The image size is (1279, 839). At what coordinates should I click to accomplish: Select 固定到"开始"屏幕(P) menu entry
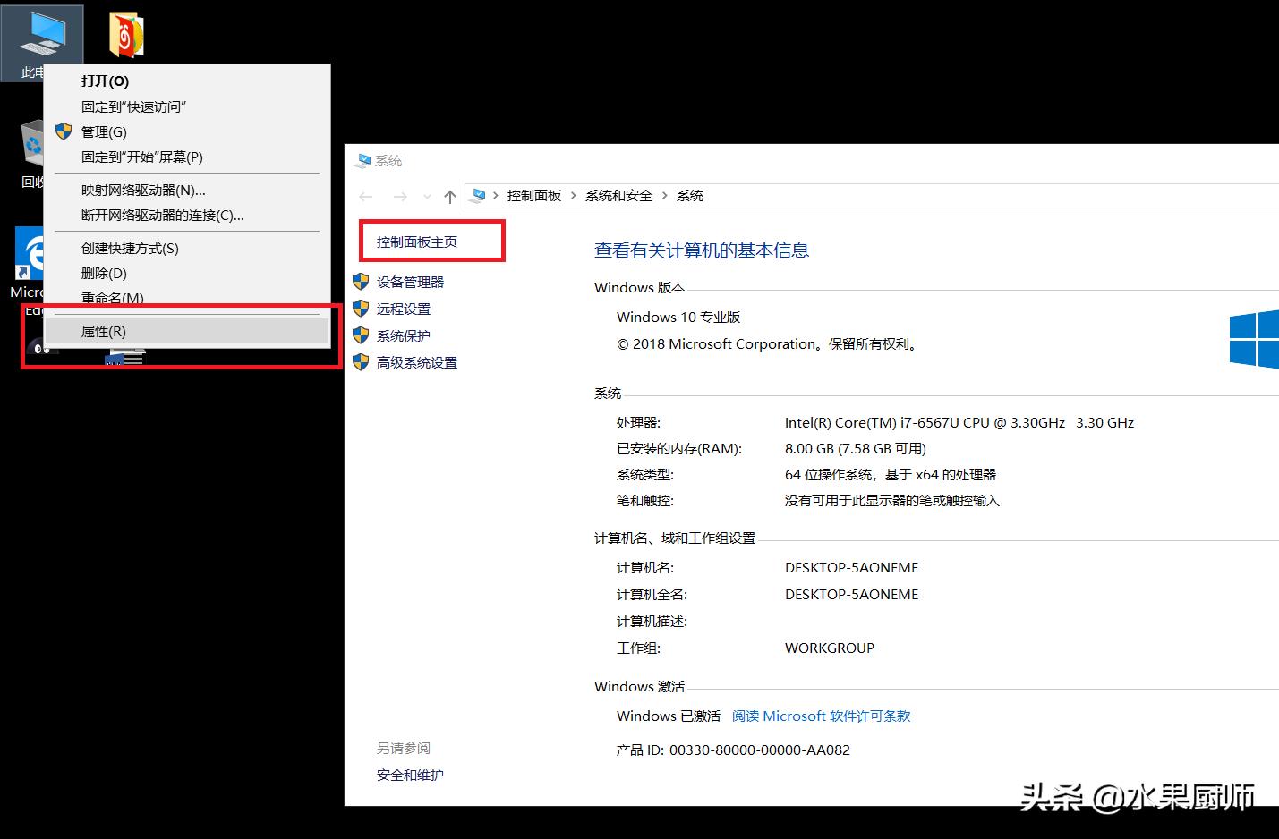coord(186,157)
